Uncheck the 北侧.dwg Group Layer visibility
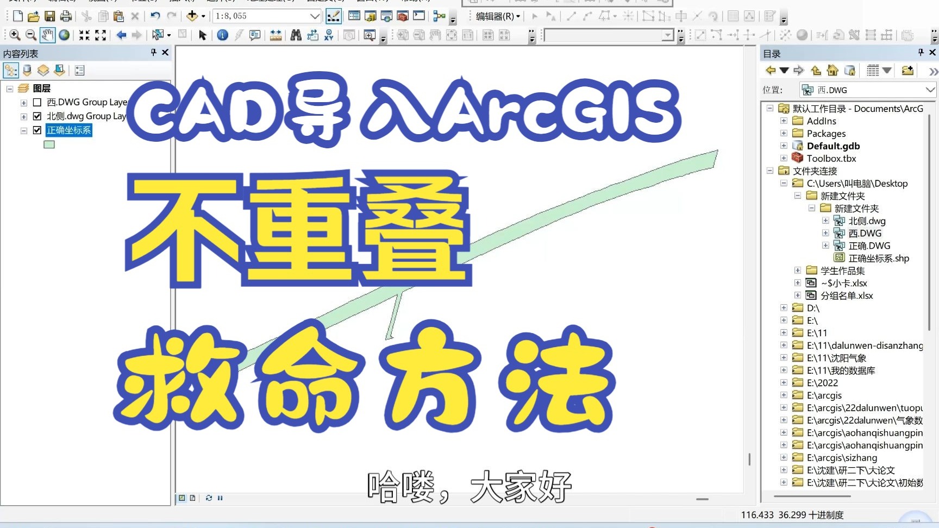This screenshot has height=528, width=939. click(x=36, y=116)
